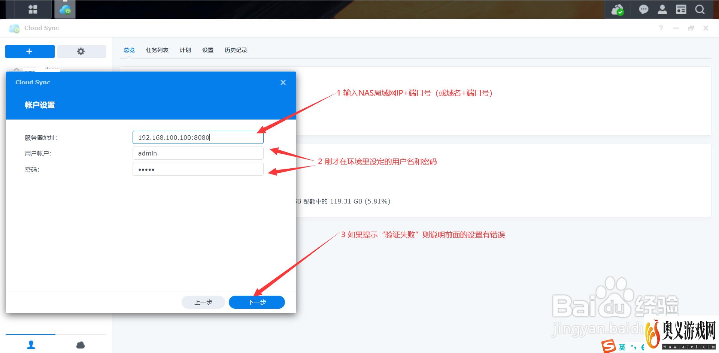The width and height of the screenshot is (719, 353).
Task: Open user account options icon
Action: 662,9
